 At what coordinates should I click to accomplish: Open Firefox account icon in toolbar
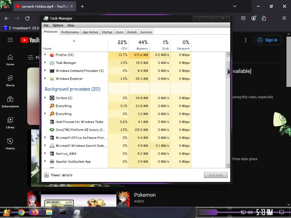point(253,18)
